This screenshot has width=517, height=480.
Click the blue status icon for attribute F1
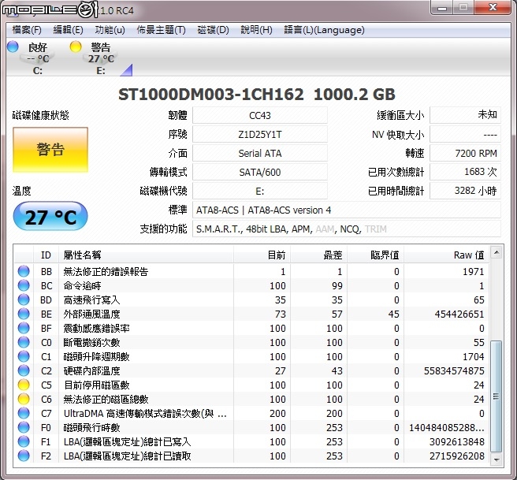[24, 441]
